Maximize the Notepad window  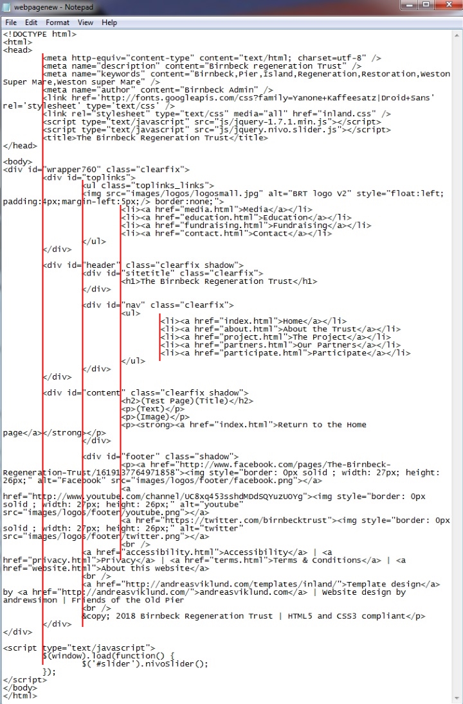click(x=425, y=6)
